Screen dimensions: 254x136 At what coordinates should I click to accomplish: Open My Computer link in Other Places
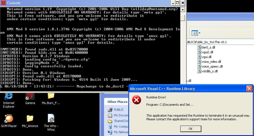121,126
